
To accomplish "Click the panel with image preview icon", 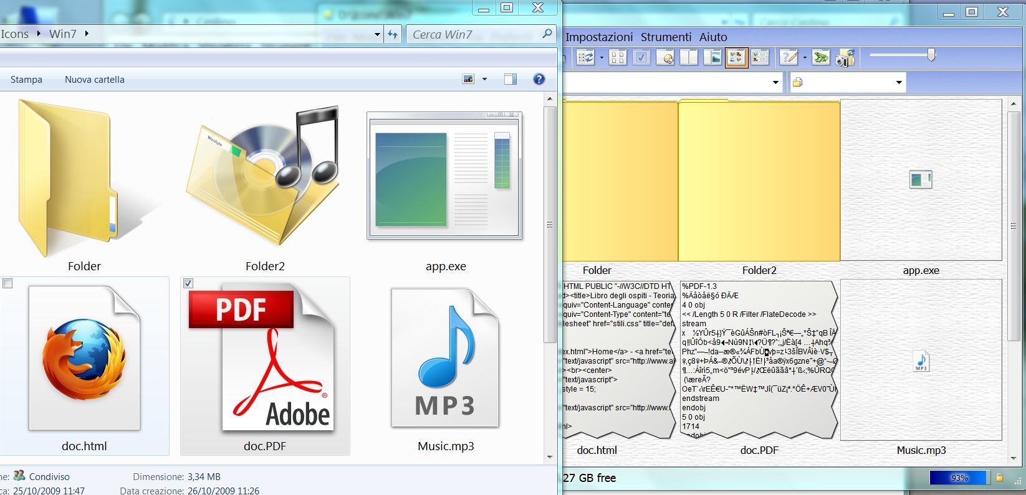I will 712,58.
